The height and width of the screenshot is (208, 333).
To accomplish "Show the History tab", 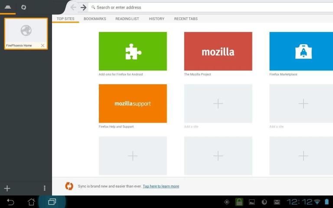I will [157, 19].
